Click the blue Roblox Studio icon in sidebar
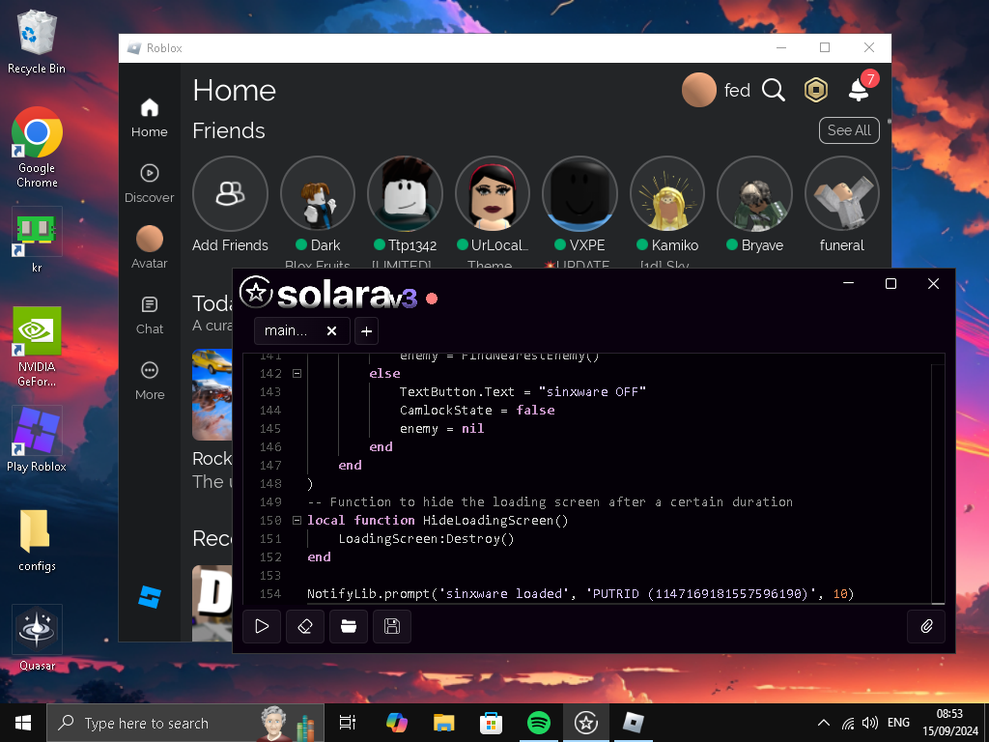This screenshot has height=742, width=989. click(x=150, y=596)
